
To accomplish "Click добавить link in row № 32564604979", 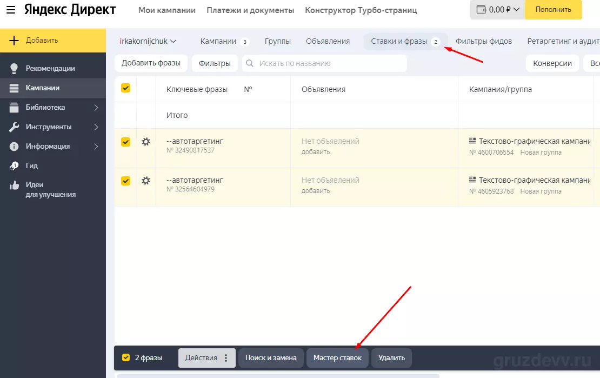I will coord(315,191).
